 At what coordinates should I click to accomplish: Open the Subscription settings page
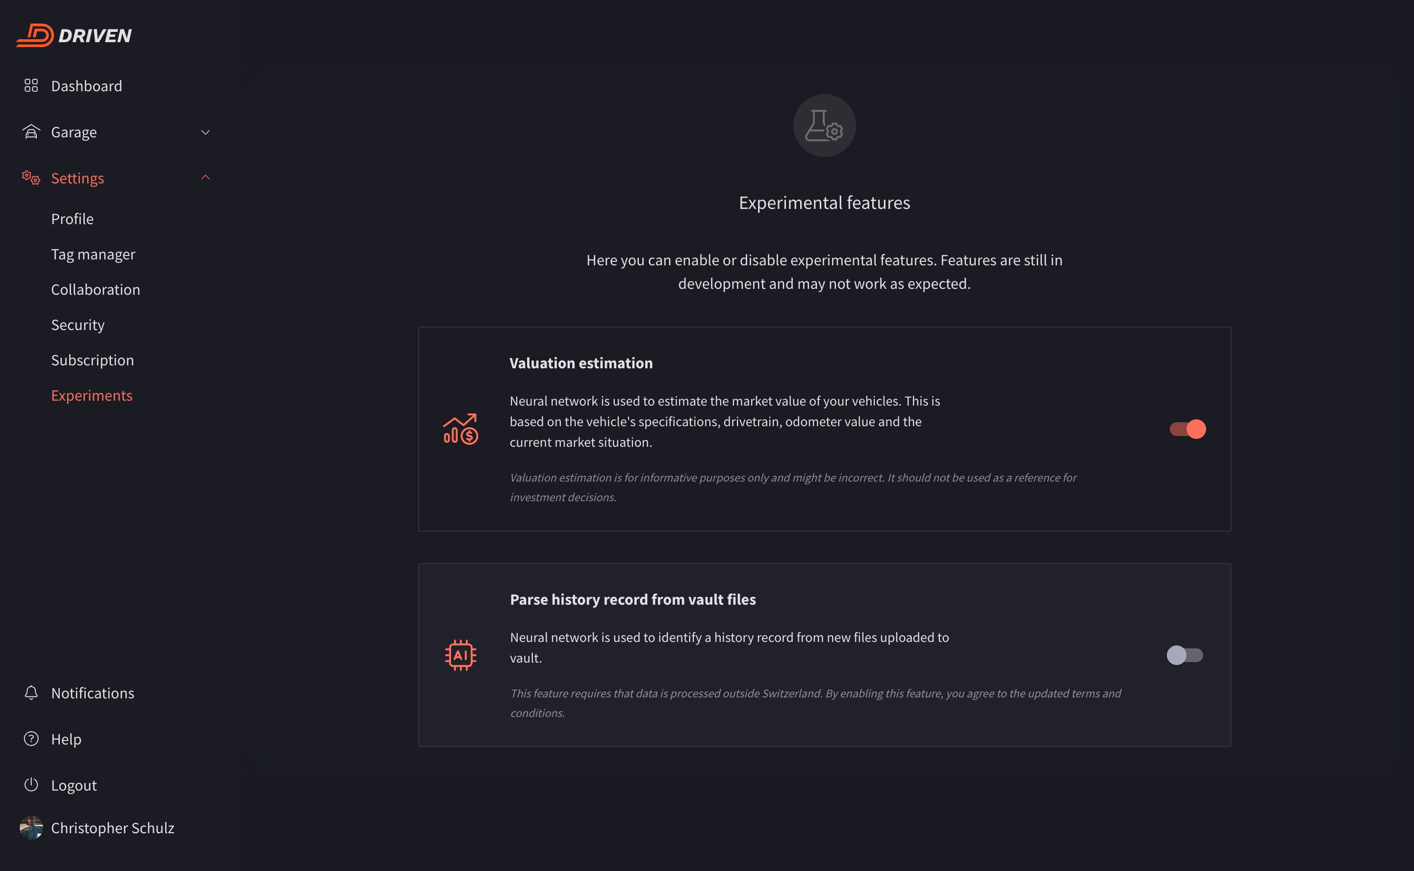click(92, 360)
